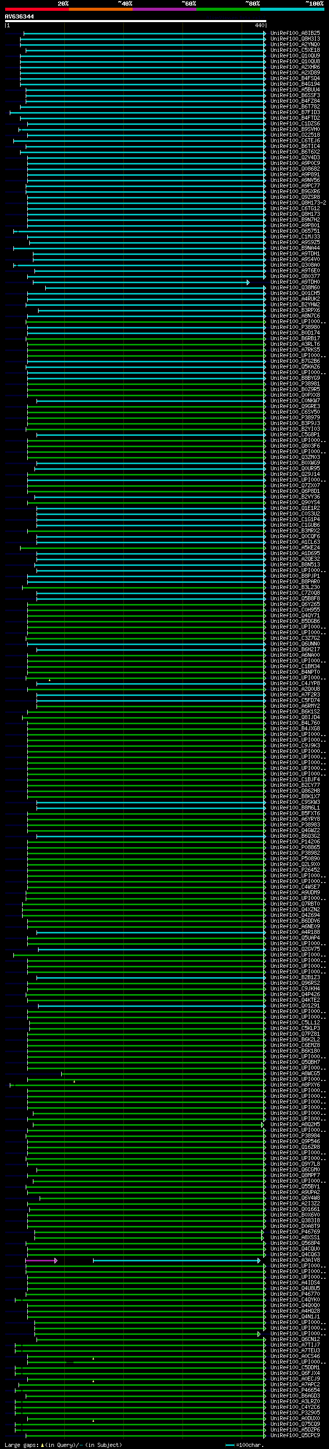Select hit label UniRef100_P38983

[295, 824]
